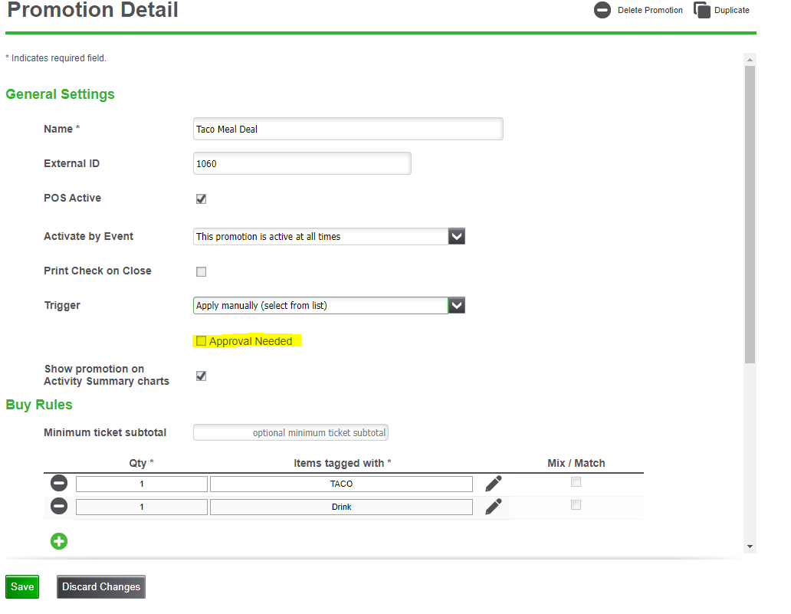Screen dimensions: 791x614
Task: Add a new buy rule row
Action: (59, 541)
